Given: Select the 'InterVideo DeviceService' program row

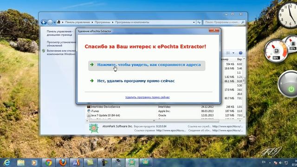Looking at the screenshot, I should [164, 107].
